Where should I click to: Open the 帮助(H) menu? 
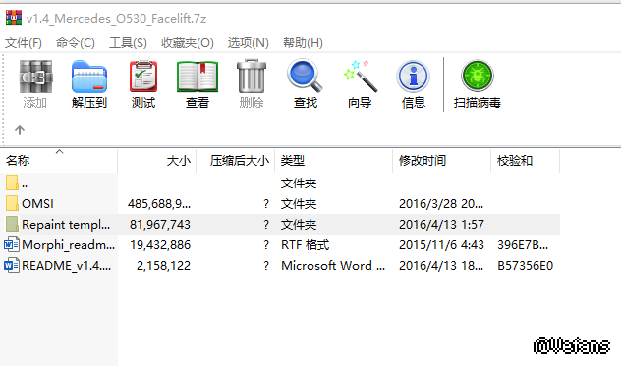tap(303, 43)
